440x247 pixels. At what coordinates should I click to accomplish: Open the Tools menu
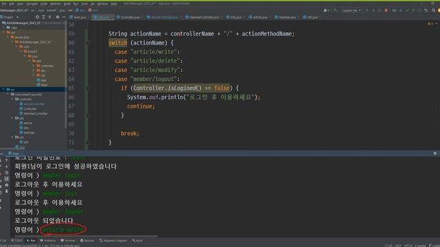coord(84,4)
